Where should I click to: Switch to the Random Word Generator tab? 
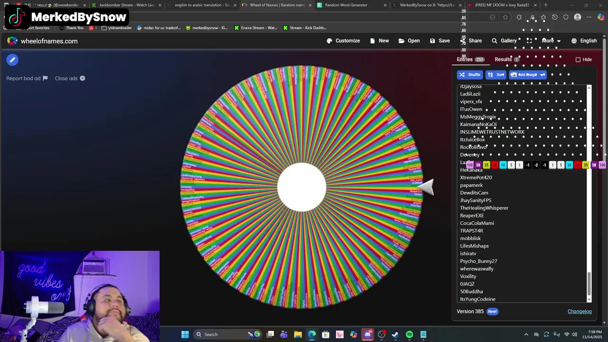349,5
